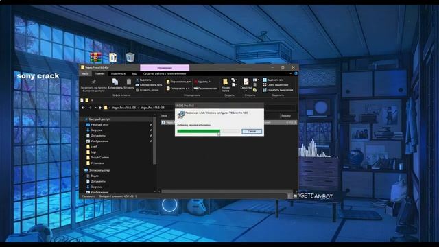Screen dimensions: 439x247
Task: Click the pushpin icon in the ribbon
Action: [93, 82]
